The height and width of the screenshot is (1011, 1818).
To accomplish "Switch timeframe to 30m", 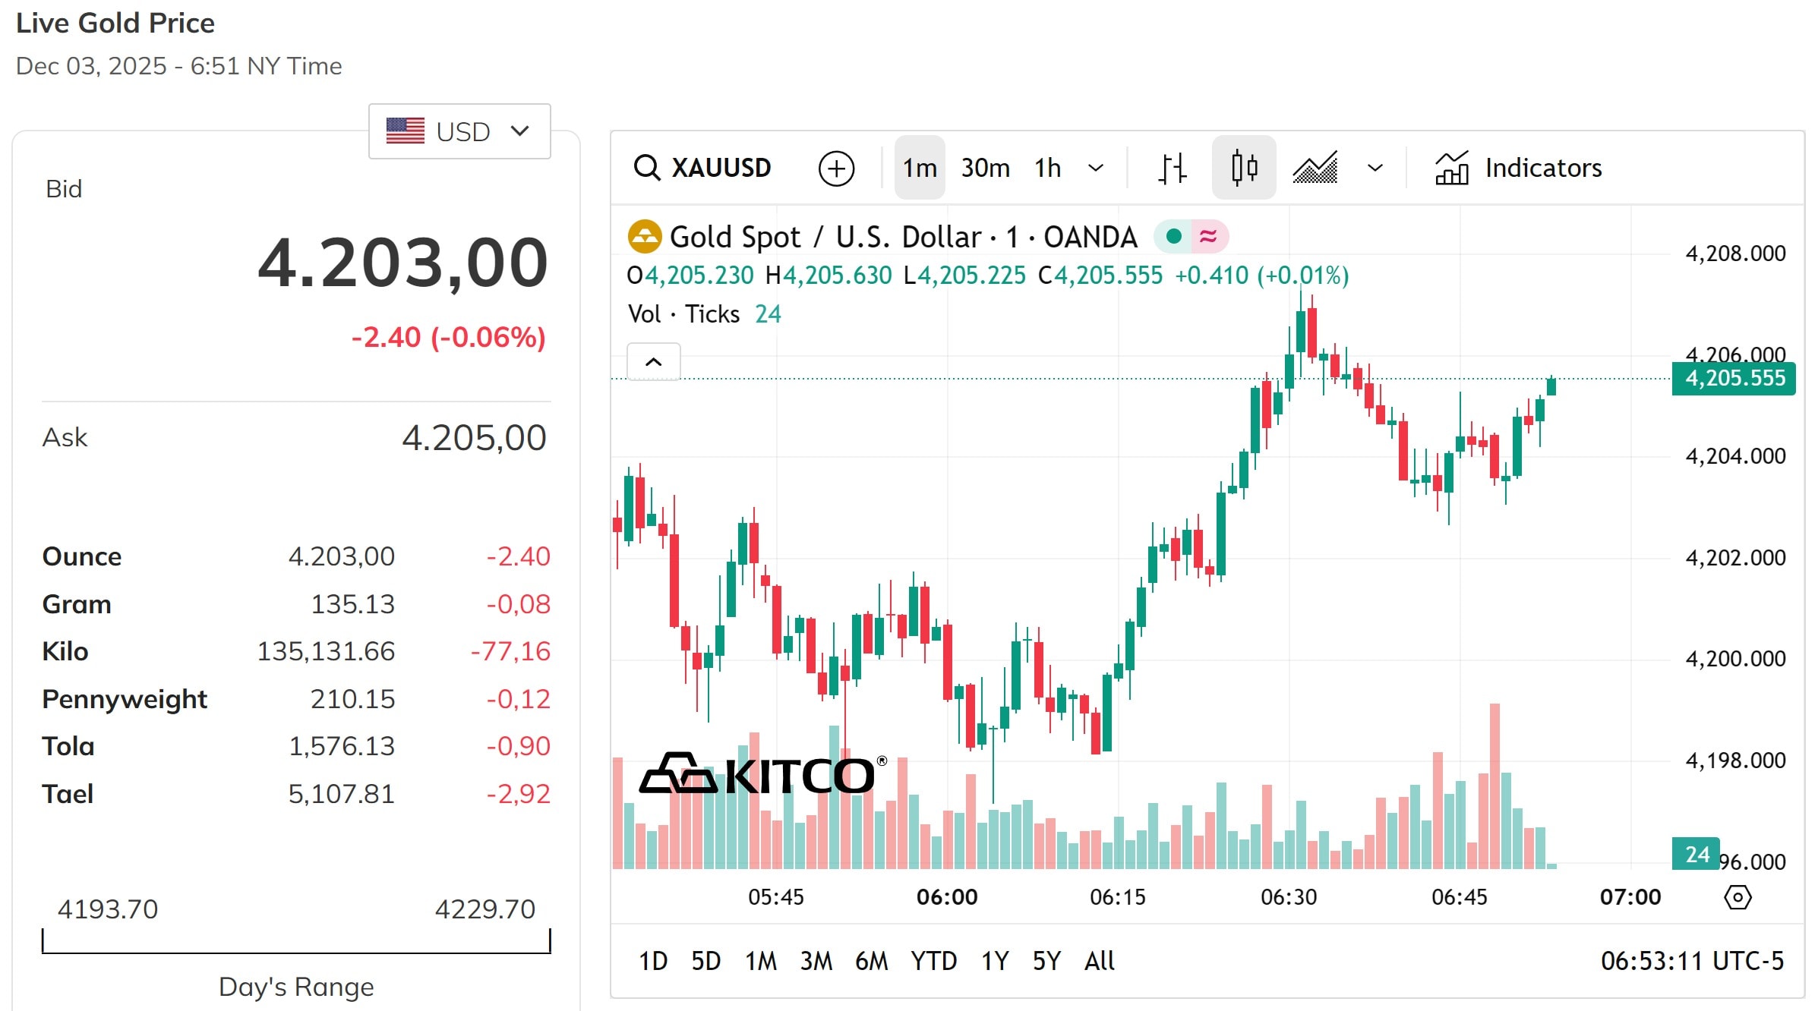I will click(984, 168).
